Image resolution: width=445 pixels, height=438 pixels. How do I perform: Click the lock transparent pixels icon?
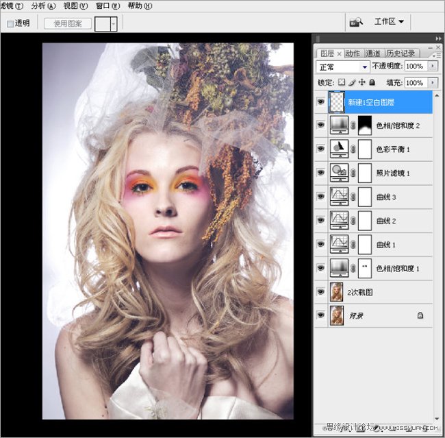click(342, 82)
